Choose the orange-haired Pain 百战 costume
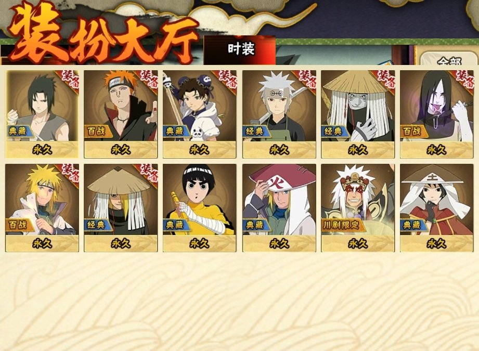 point(121,114)
